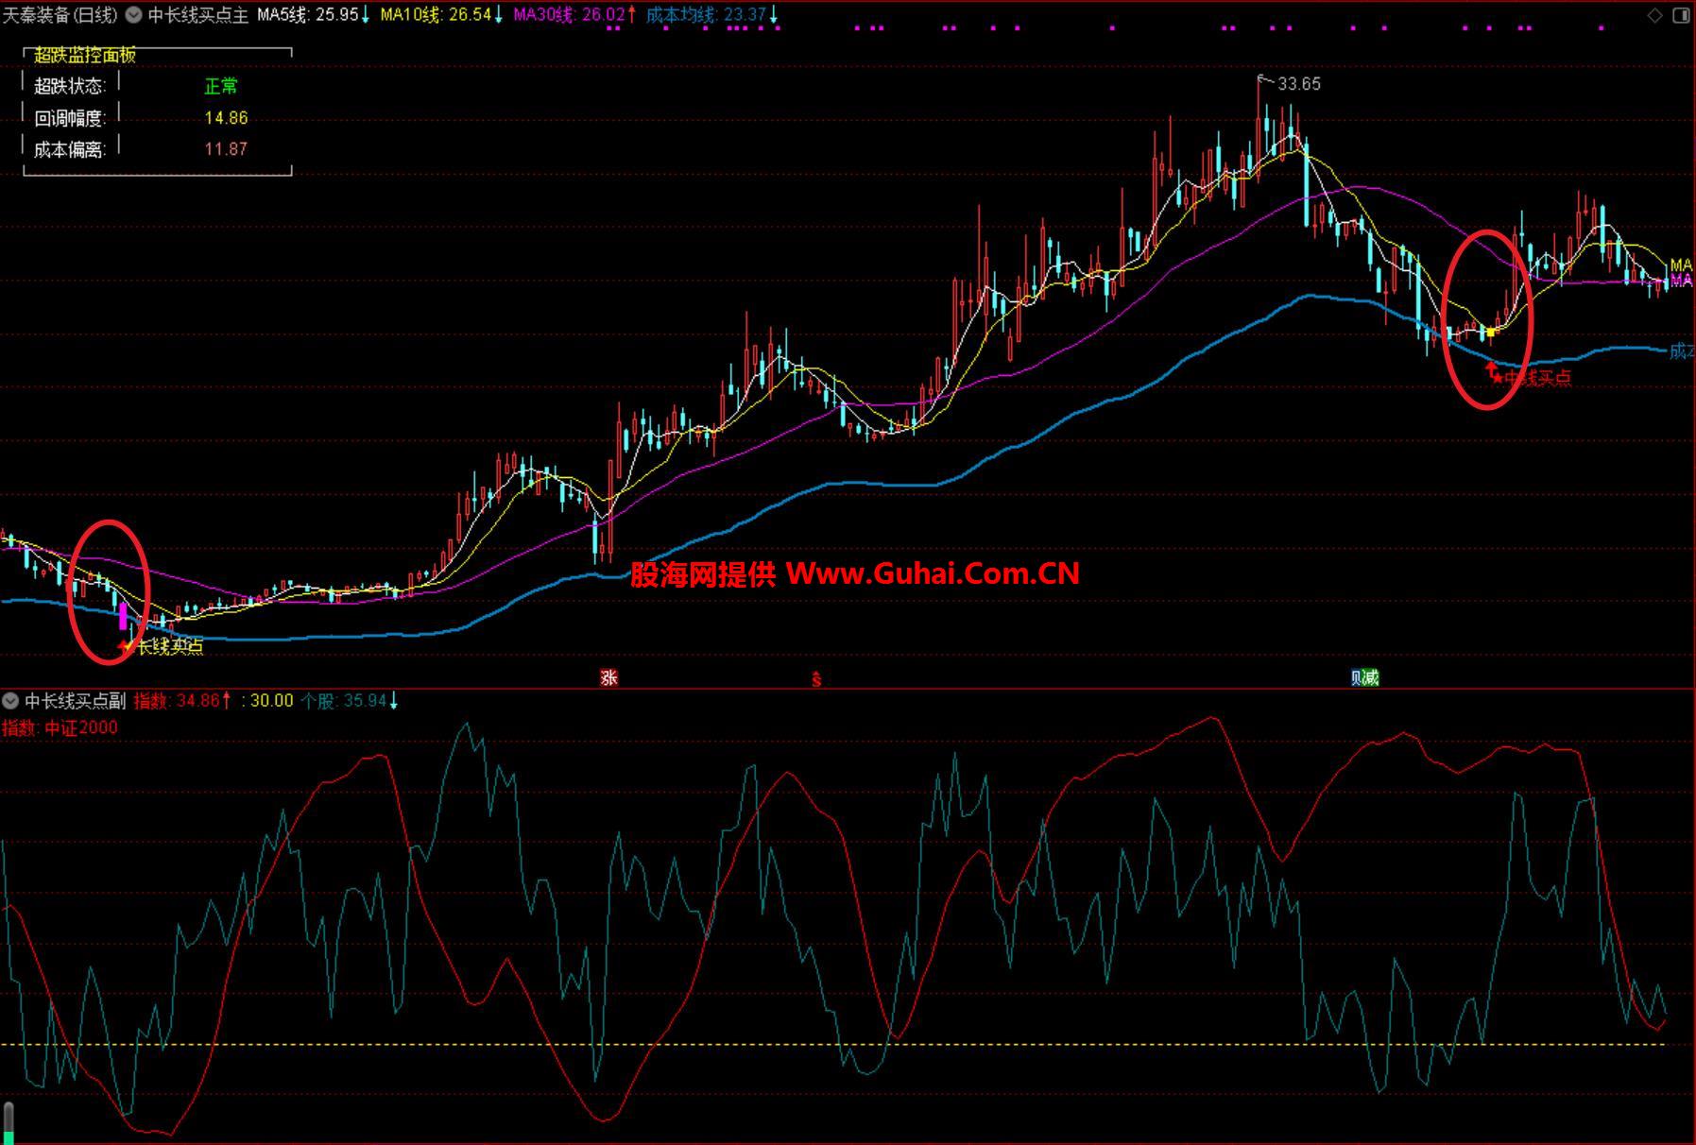Select the 长线买点 signal star marker
The height and width of the screenshot is (1145, 1696).
tap(128, 646)
